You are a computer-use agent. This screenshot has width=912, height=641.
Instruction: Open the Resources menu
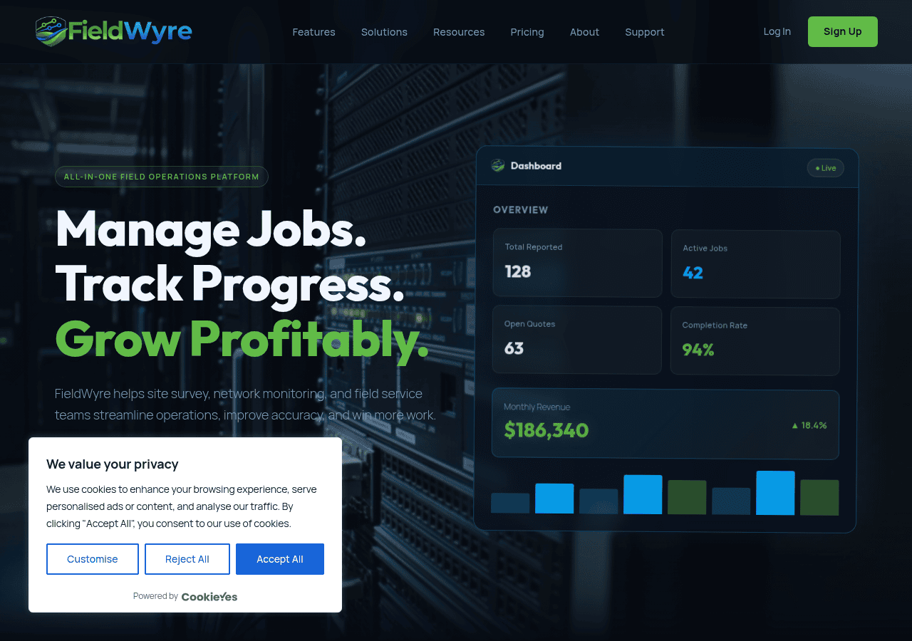(x=459, y=32)
